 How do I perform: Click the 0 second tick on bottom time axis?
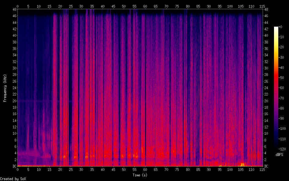[17, 169]
